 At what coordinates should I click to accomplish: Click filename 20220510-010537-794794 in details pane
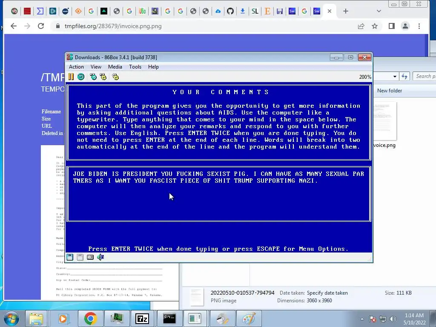(242, 293)
